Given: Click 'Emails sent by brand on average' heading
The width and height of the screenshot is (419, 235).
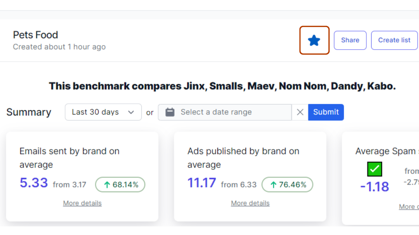Looking at the screenshot, I should pyautogui.click(x=69, y=158).
